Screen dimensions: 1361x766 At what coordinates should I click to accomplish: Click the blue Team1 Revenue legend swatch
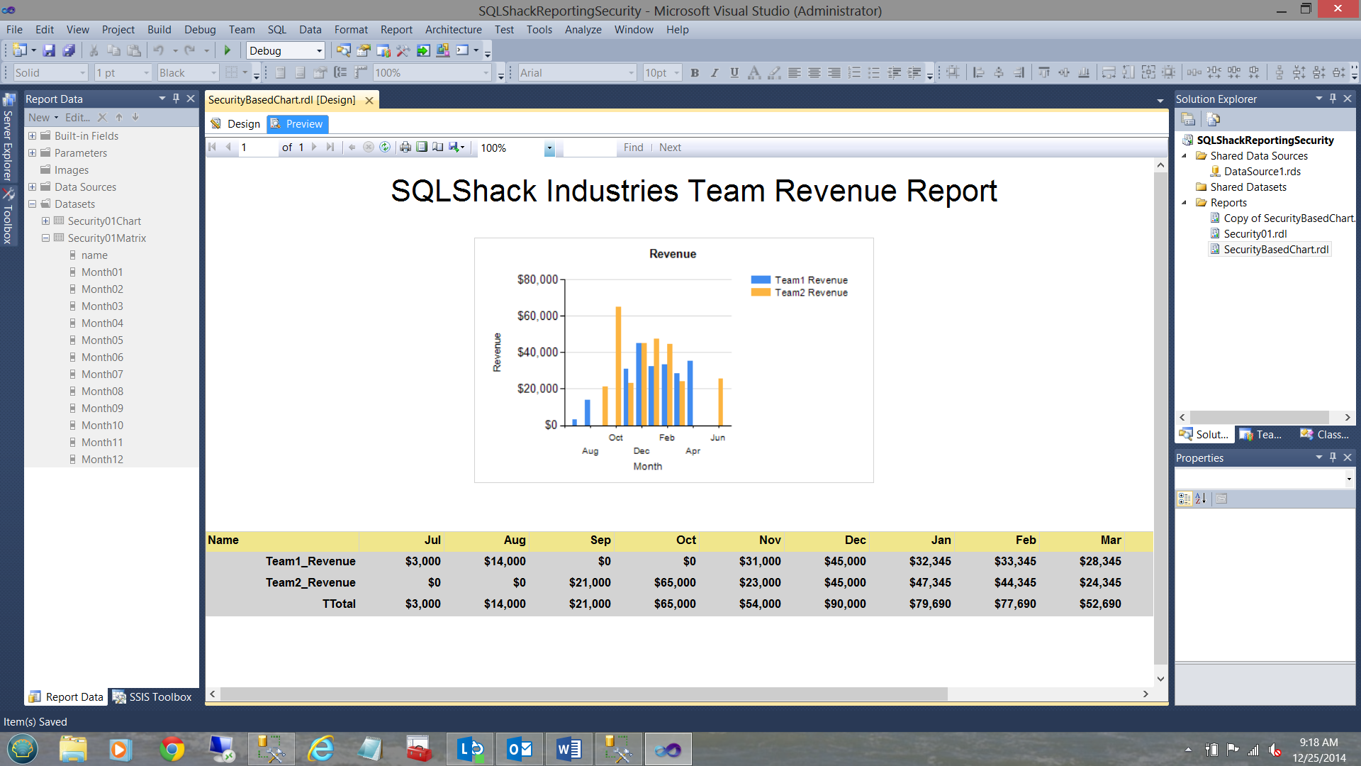tap(761, 280)
